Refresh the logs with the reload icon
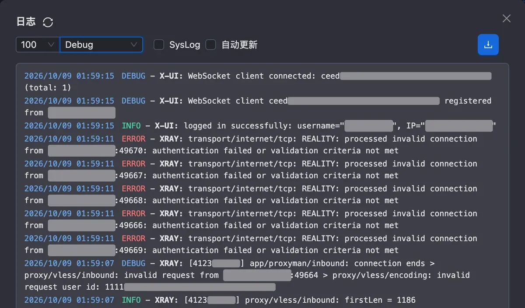The image size is (525, 308). click(48, 22)
